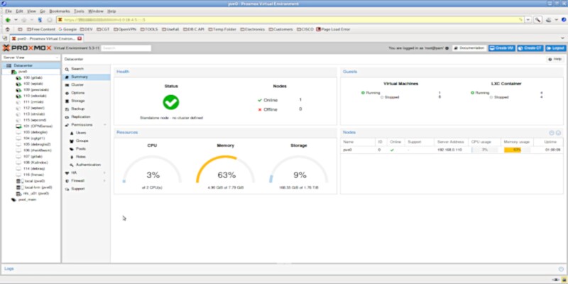
Task: Click the Memory 63% gauge
Action: pos(226,170)
